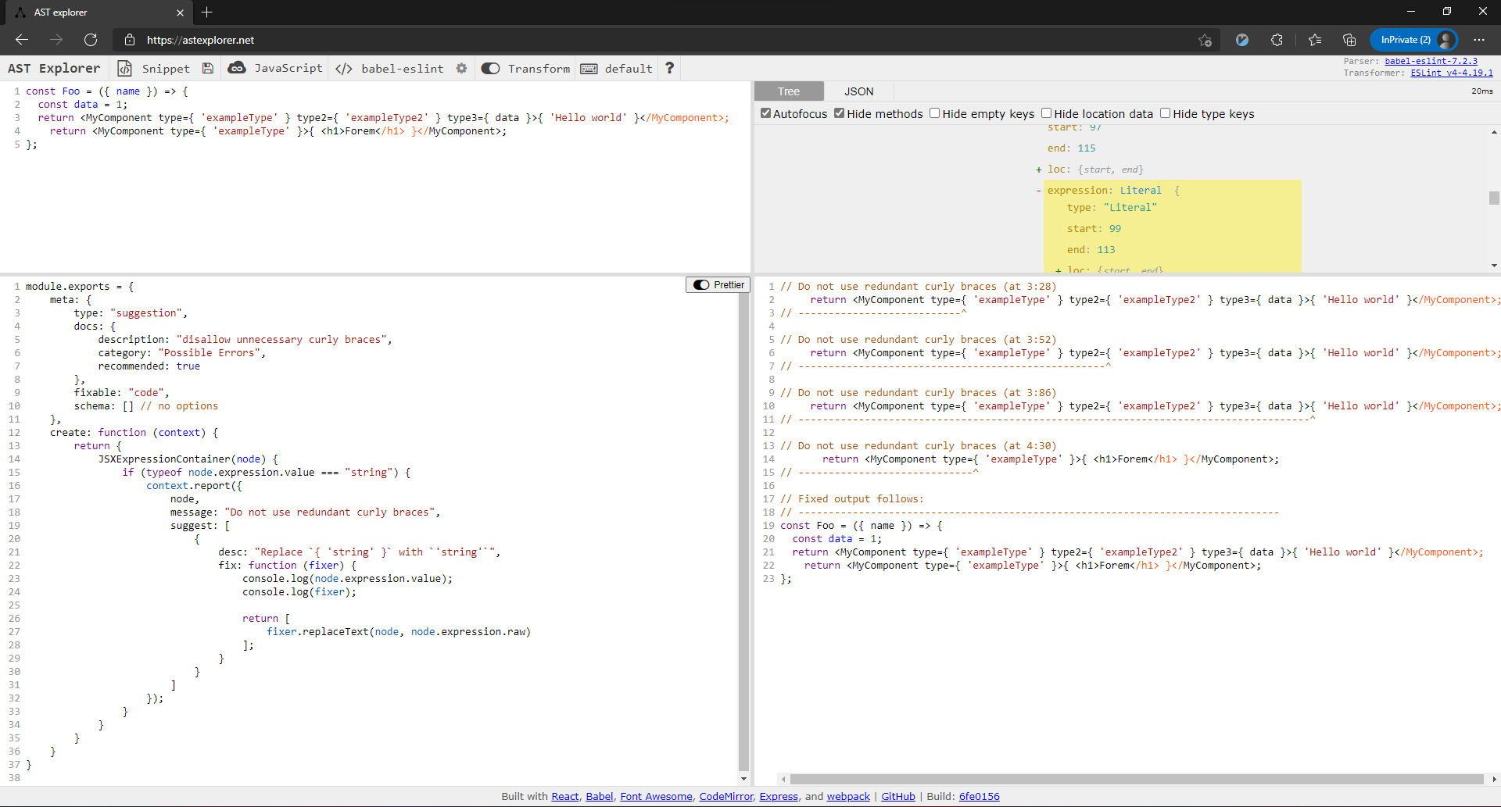Collapse the highlighted expression Literal node
Viewport: 1501px width, 807px height.
point(1038,190)
